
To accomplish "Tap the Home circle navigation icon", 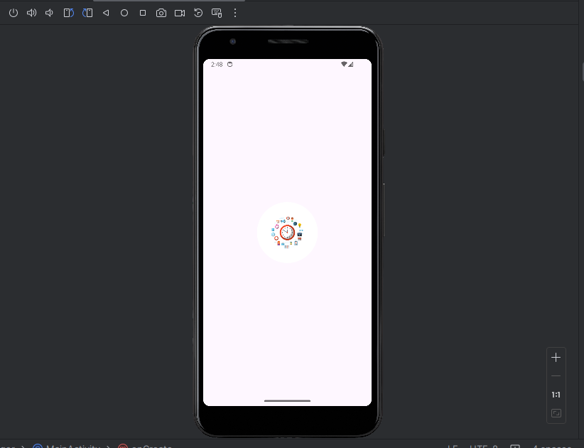I will point(124,13).
